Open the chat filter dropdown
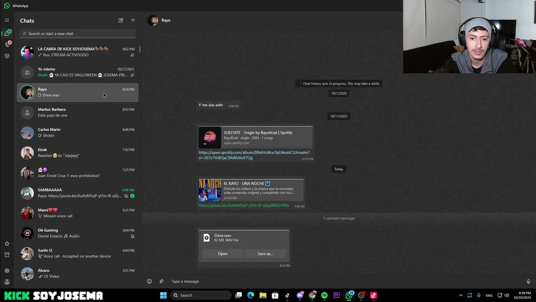This screenshot has width=536, height=302. (133, 20)
